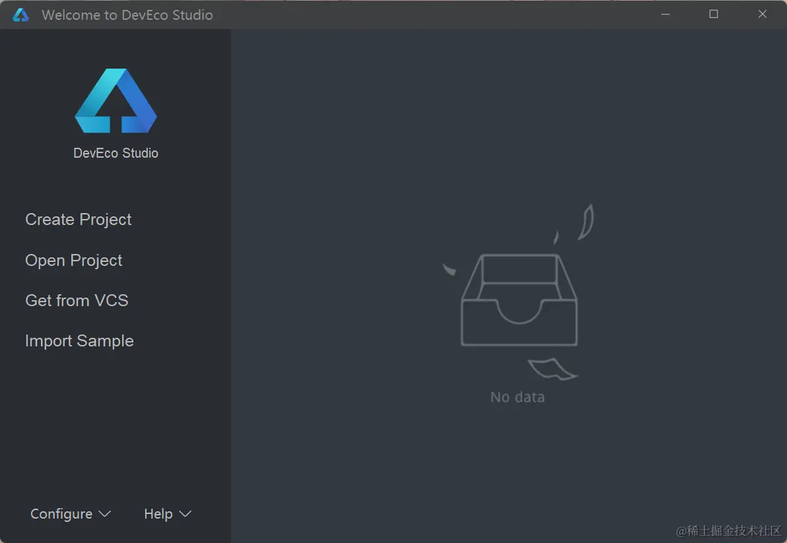Click the 'Welcome to DevEco Studio' window title
The image size is (787, 543).
tap(127, 15)
